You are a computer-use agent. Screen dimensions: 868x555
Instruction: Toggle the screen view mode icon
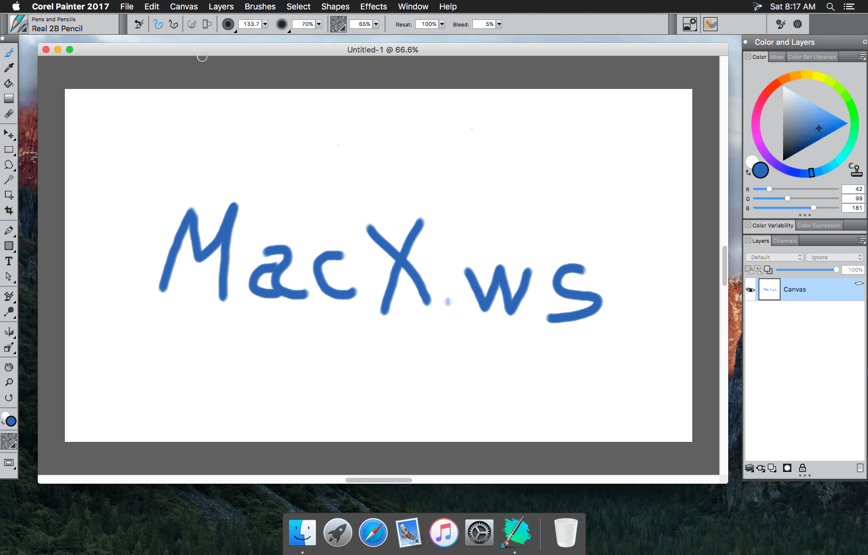click(9, 462)
